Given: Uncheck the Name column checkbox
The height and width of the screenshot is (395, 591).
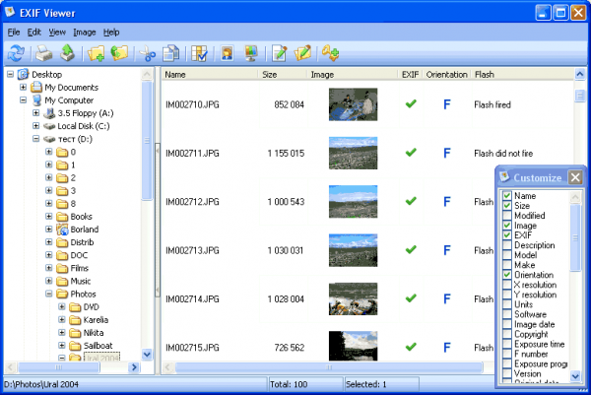Looking at the screenshot, I should pos(507,195).
